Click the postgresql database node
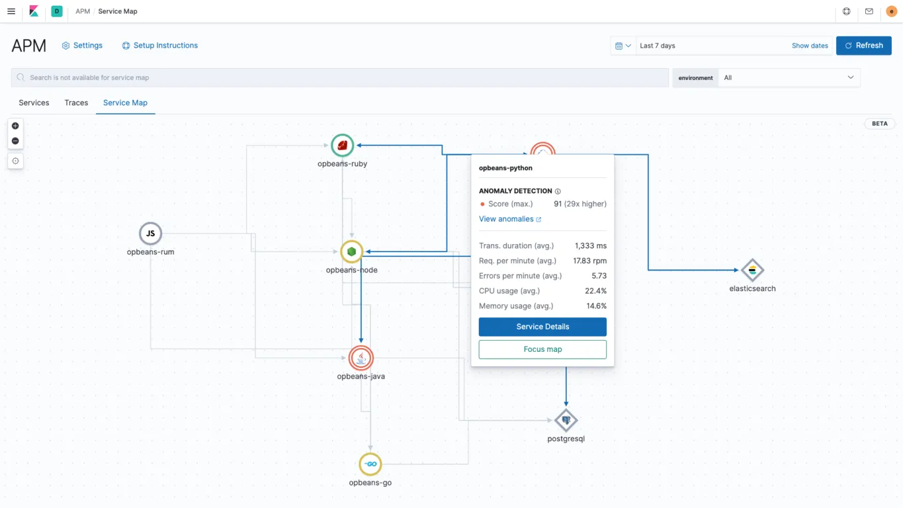The width and height of the screenshot is (903, 508). click(566, 420)
